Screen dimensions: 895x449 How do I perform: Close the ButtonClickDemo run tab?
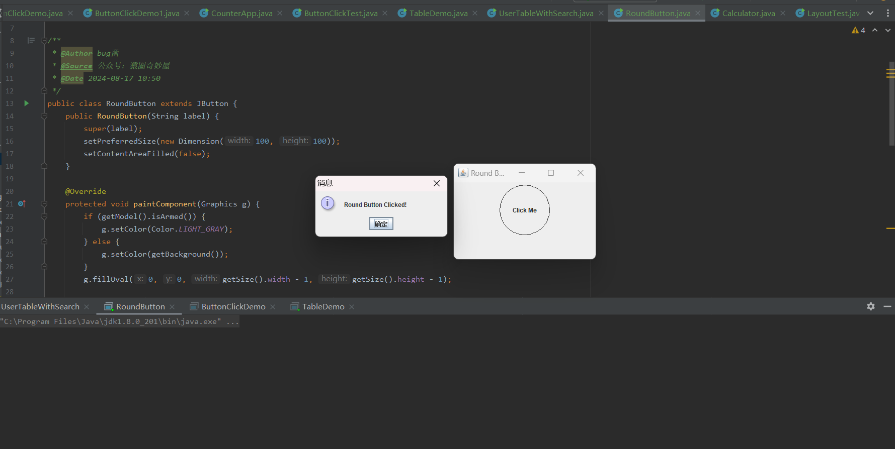273,307
